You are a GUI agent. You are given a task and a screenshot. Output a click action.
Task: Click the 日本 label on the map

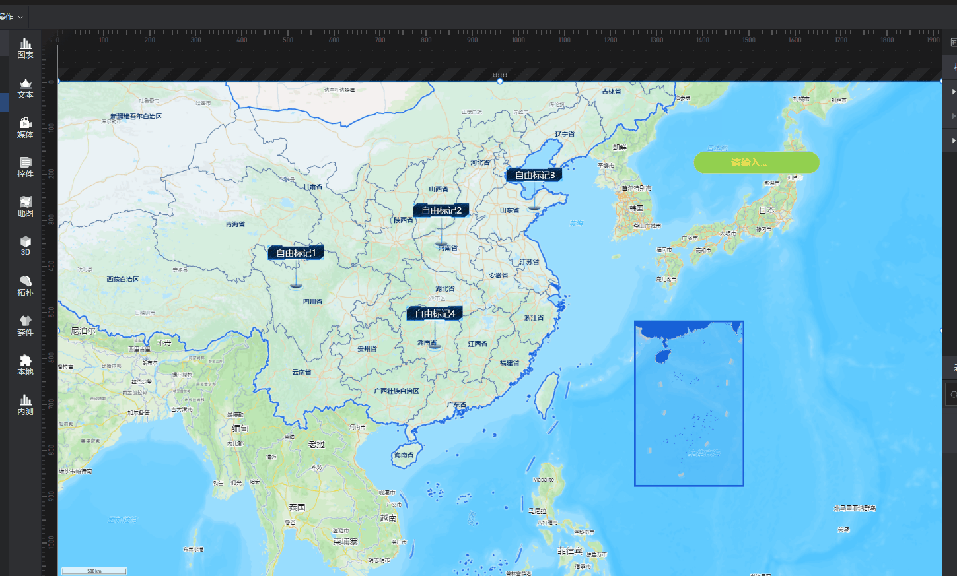(x=766, y=210)
